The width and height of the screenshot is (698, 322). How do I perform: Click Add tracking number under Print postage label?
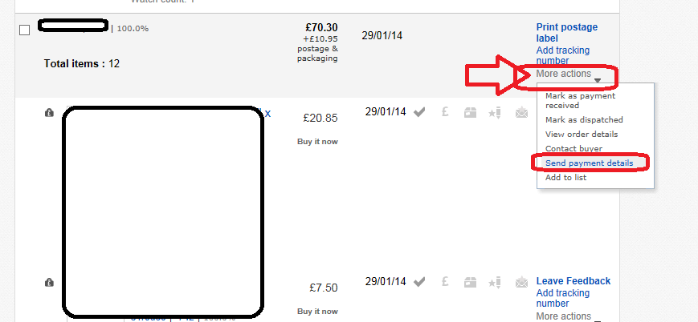point(562,55)
